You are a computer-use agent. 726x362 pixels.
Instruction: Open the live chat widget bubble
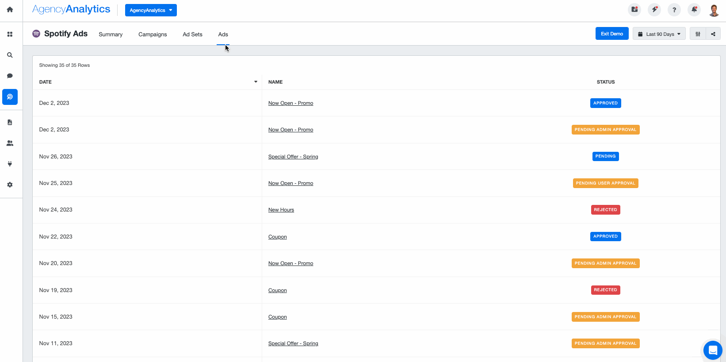[x=712, y=350]
